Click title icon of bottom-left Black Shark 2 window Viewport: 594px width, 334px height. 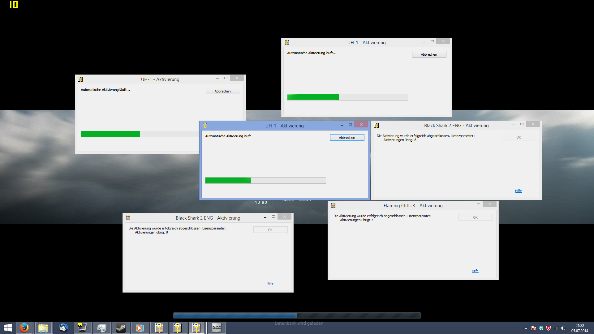(128, 218)
